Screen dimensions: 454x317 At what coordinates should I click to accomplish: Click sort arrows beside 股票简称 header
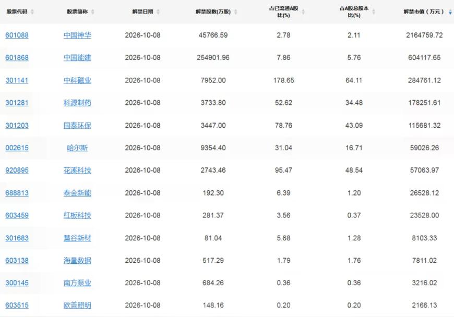pyautogui.click(x=93, y=12)
